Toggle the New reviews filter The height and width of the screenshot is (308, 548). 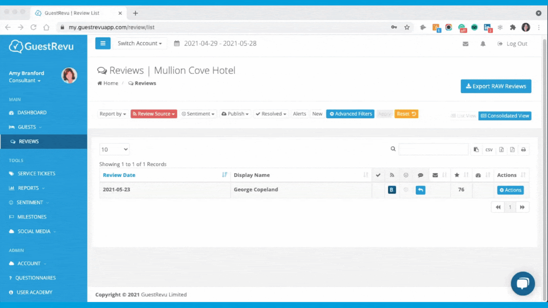pyautogui.click(x=317, y=114)
